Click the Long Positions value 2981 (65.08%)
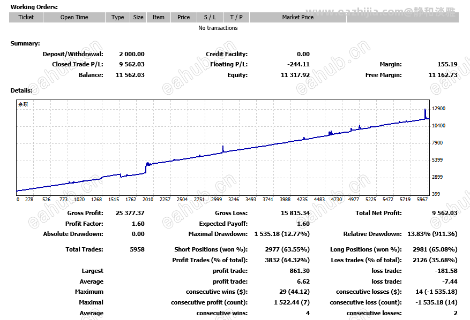This screenshot has width=470, height=320. pos(435,250)
